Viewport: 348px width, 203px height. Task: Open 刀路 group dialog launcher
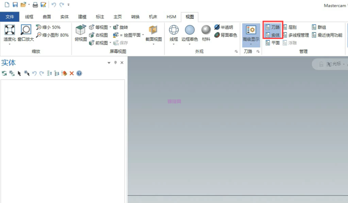tap(258, 51)
